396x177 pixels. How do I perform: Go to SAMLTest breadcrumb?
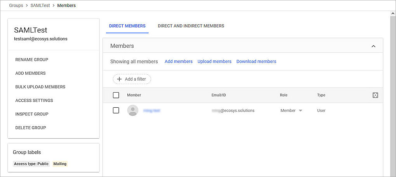(x=40, y=5)
